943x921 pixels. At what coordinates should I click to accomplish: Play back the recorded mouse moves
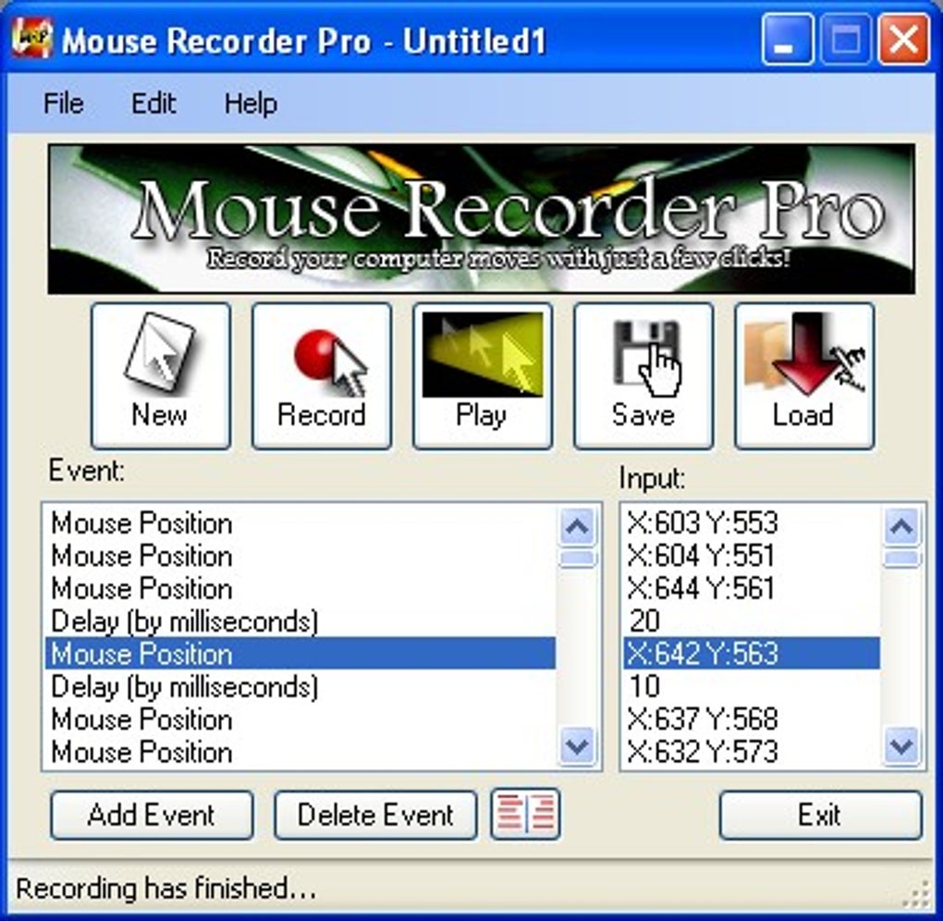coord(483,376)
